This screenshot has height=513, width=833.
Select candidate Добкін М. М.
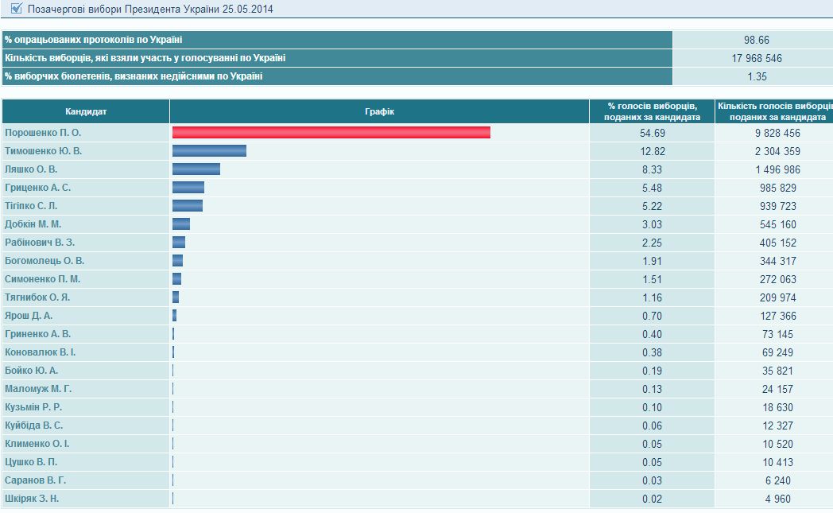pyautogui.click(x=33, y=224)
